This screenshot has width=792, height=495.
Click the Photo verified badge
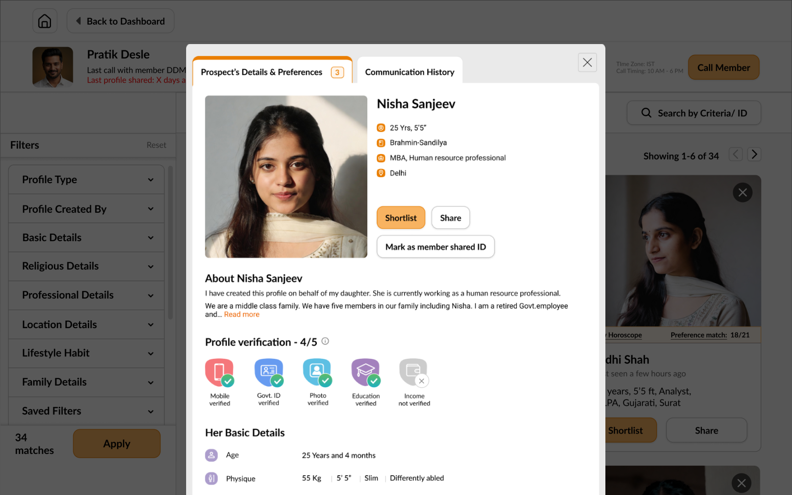[x=318, y=382]
